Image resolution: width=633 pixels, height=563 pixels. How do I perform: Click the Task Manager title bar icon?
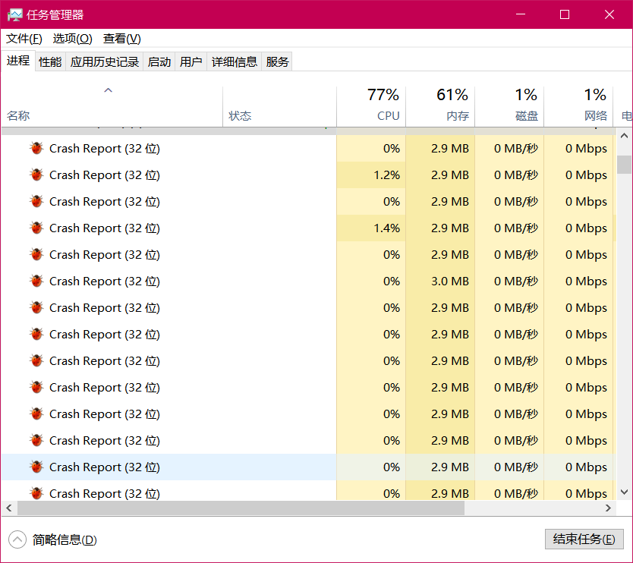[x=15, y=15]
